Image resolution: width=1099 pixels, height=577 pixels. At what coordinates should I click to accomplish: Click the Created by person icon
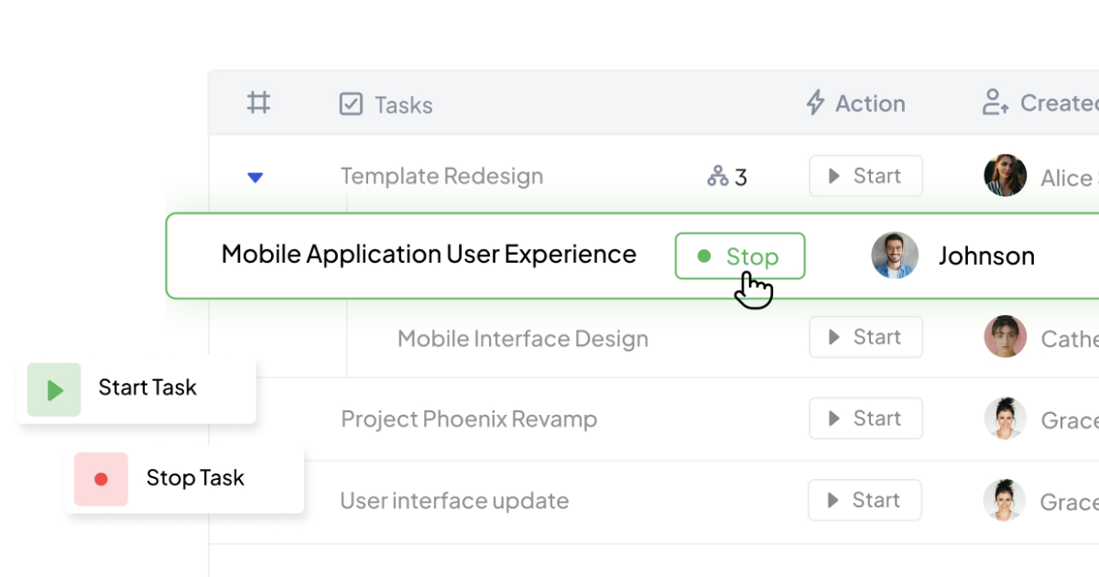click(x=996, y=103)
